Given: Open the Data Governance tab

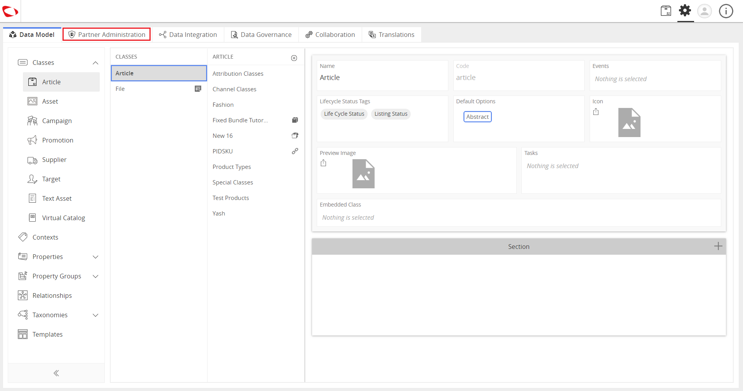Looking at the screenshot, I should (x=261, y=35).
